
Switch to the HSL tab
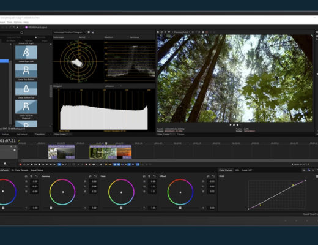(x=237, y=170)
